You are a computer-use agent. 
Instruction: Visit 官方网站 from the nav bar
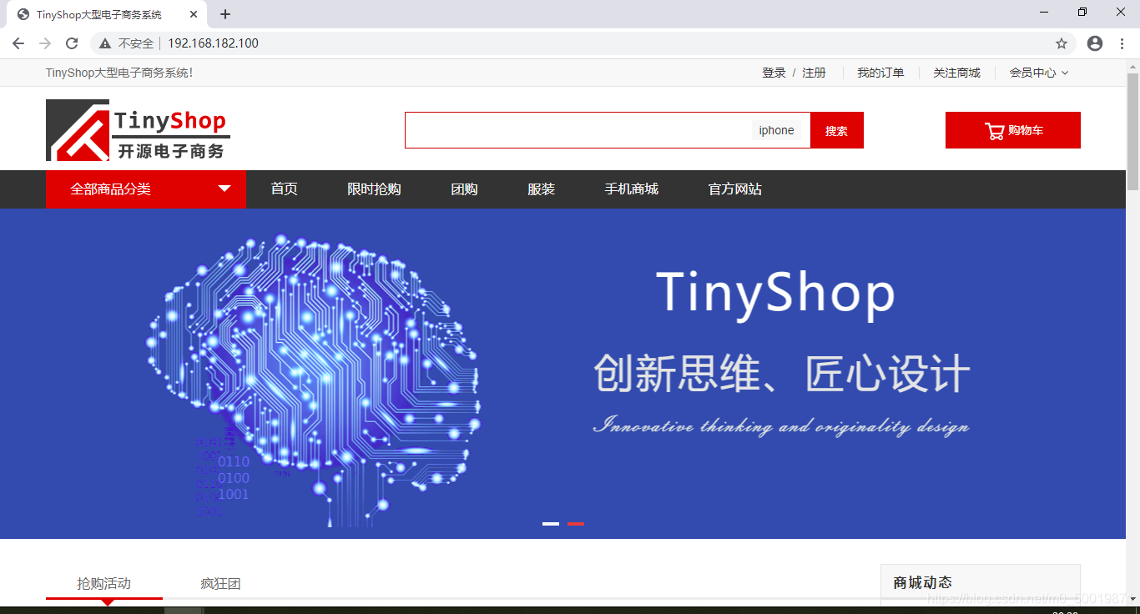coord(734,189)
